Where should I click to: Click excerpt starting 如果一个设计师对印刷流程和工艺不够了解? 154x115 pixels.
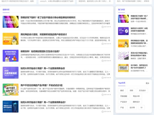click(65, 22)
